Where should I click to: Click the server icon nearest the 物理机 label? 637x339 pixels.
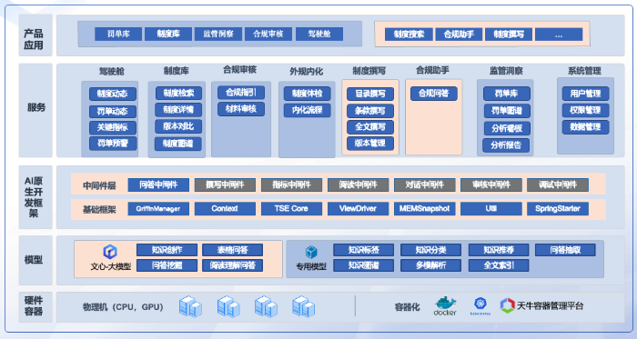[x=190, y=306]
